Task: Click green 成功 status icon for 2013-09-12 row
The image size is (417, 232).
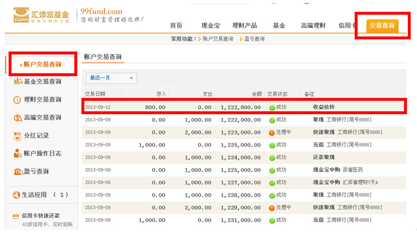Action: click(x=271, y=108)
